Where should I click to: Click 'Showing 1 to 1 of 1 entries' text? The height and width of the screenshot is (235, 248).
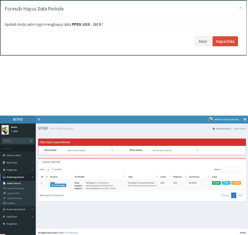click(x=51, y=195)
